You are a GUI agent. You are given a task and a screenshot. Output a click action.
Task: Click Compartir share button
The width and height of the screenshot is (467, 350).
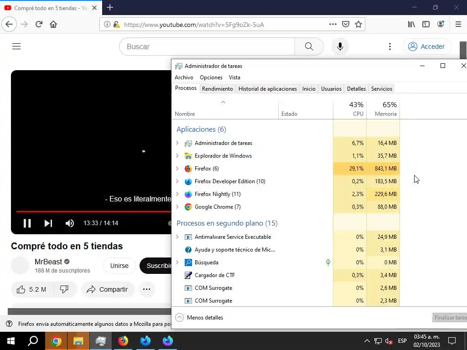pyautogui.click(x=108, y=289)
